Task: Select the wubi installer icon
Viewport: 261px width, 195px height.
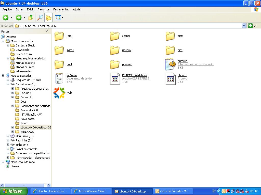Action: click(x=59, y=93)
